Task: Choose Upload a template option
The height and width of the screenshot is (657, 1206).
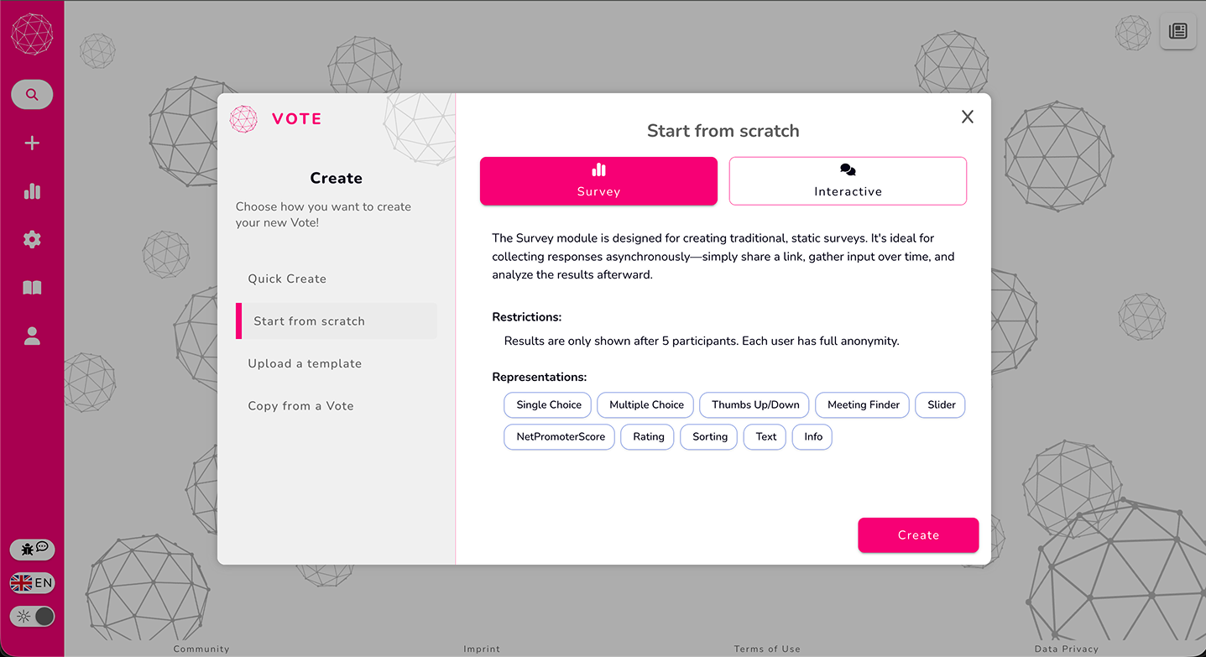Action: 305,363
